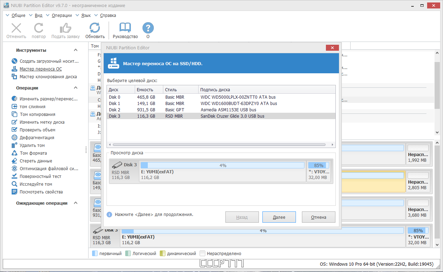Click the Том column header in the main window
The width and height of the screenshot is (443, 272).
[95, 46]
